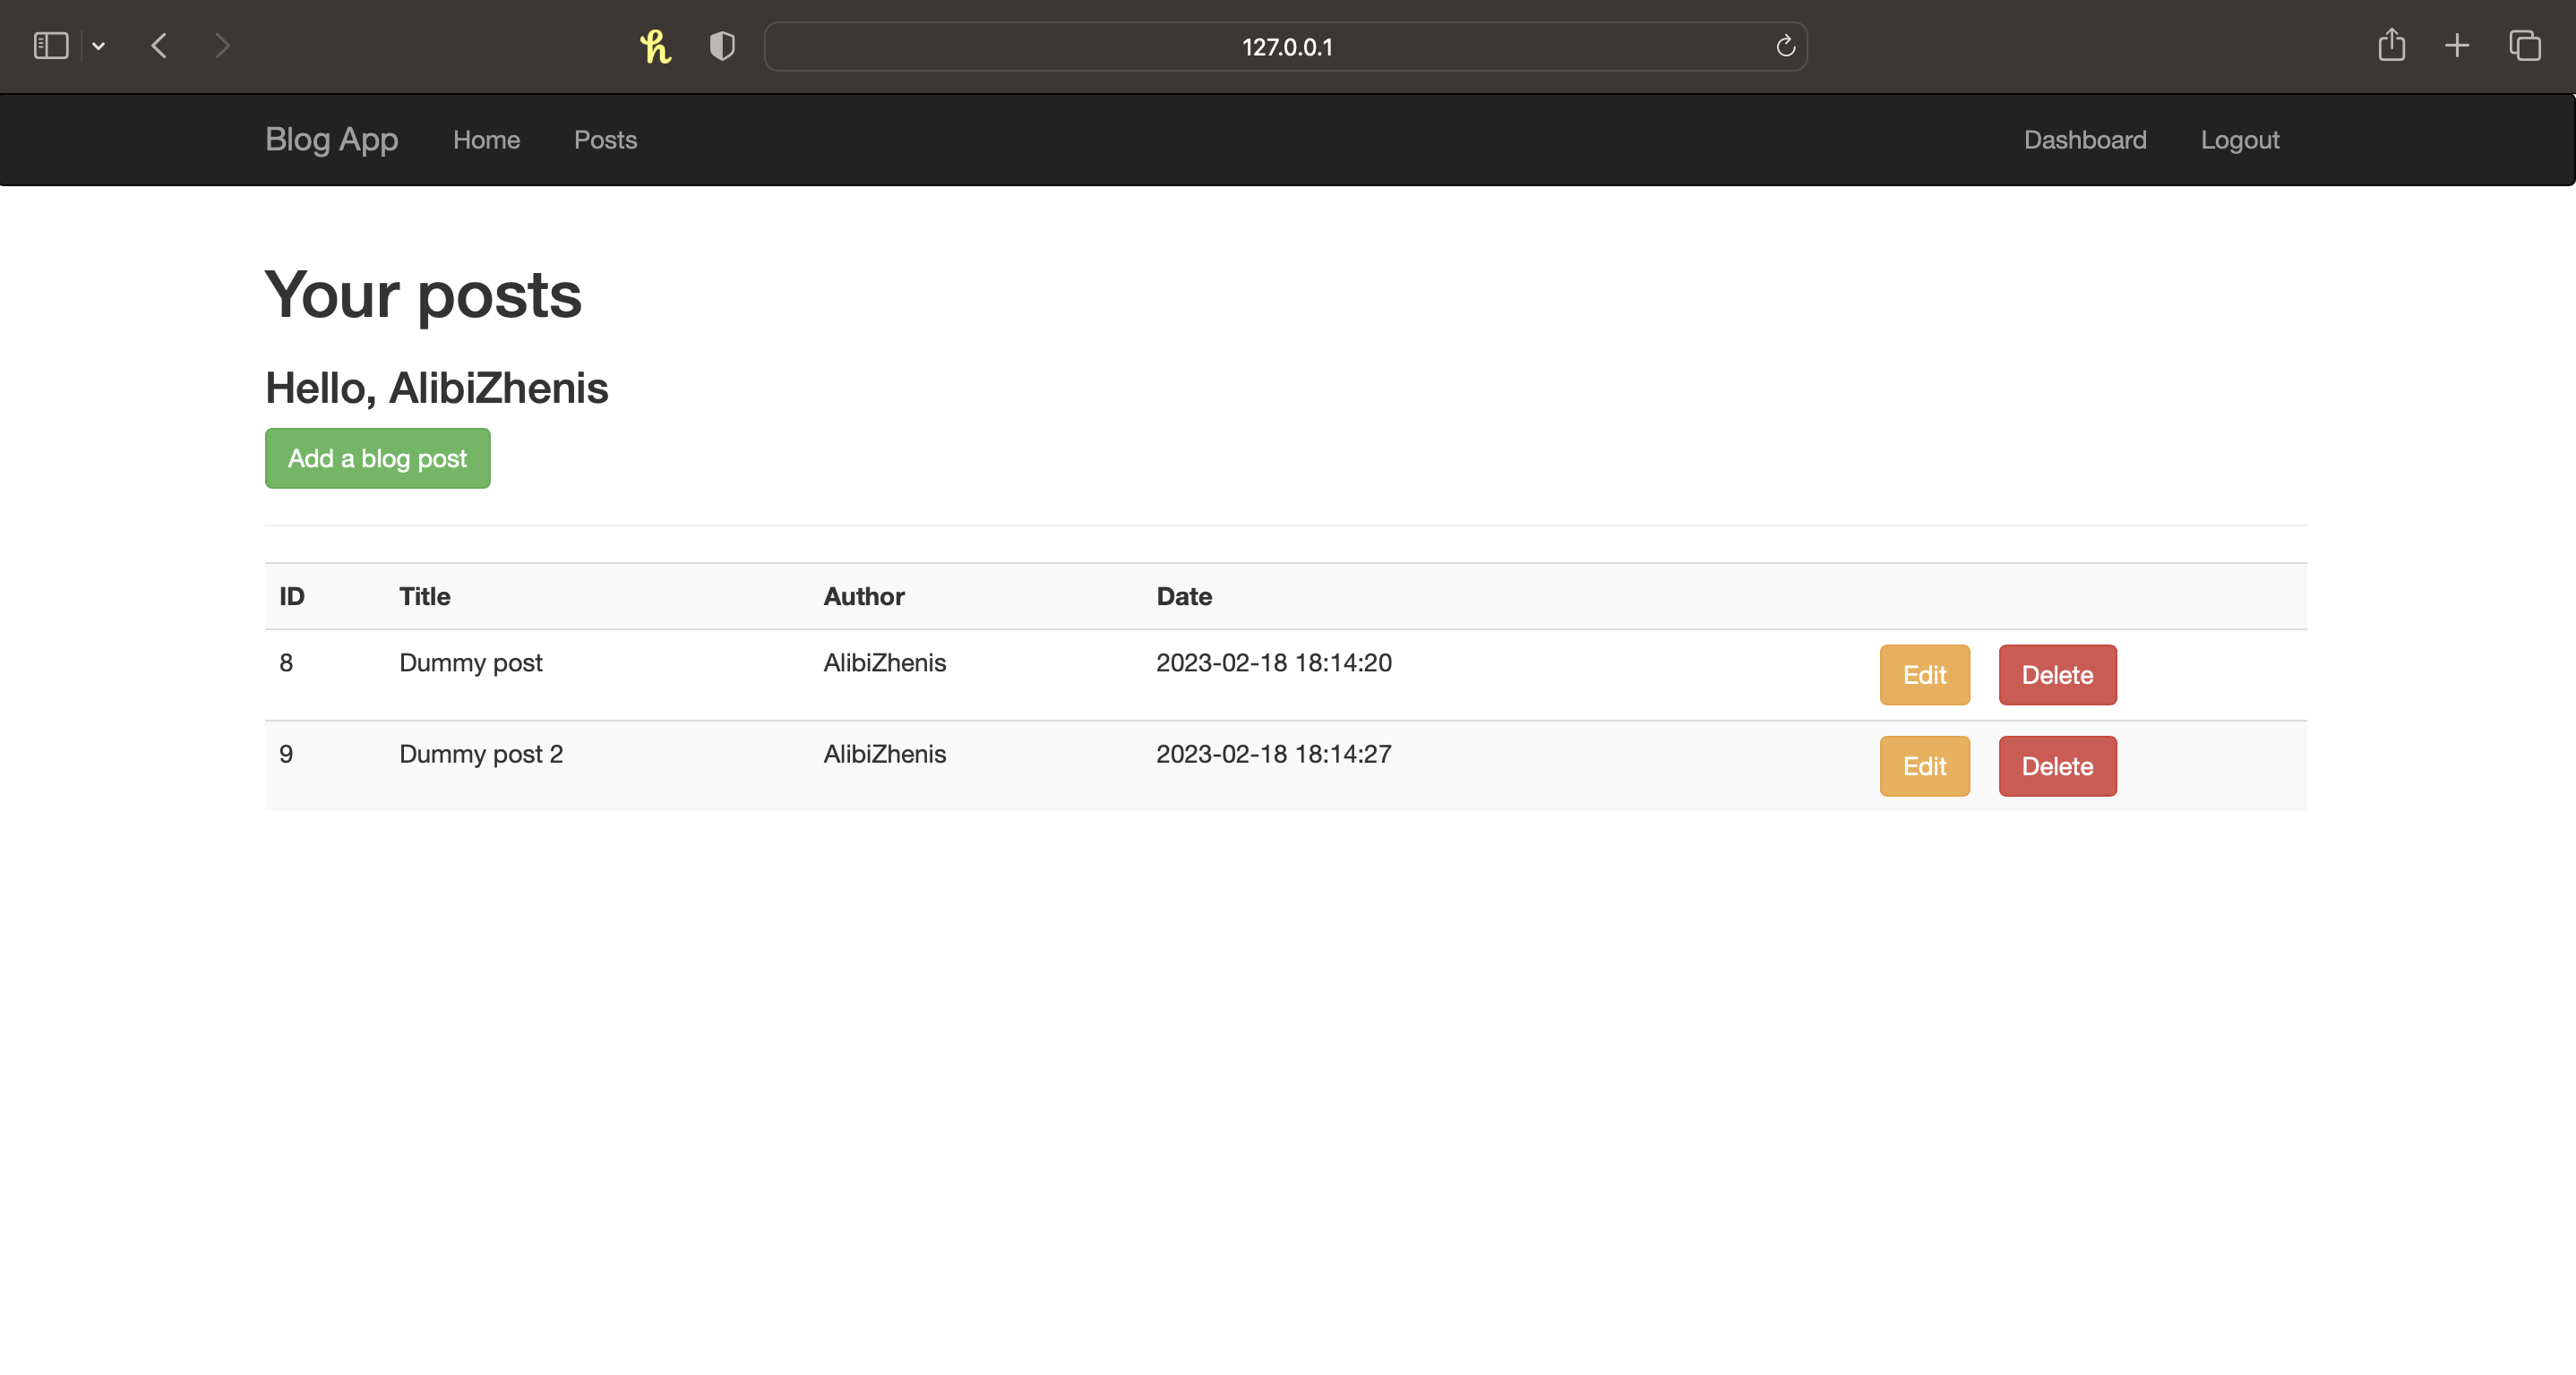Open the sidebar options dropdown chevron

point(99,46)
